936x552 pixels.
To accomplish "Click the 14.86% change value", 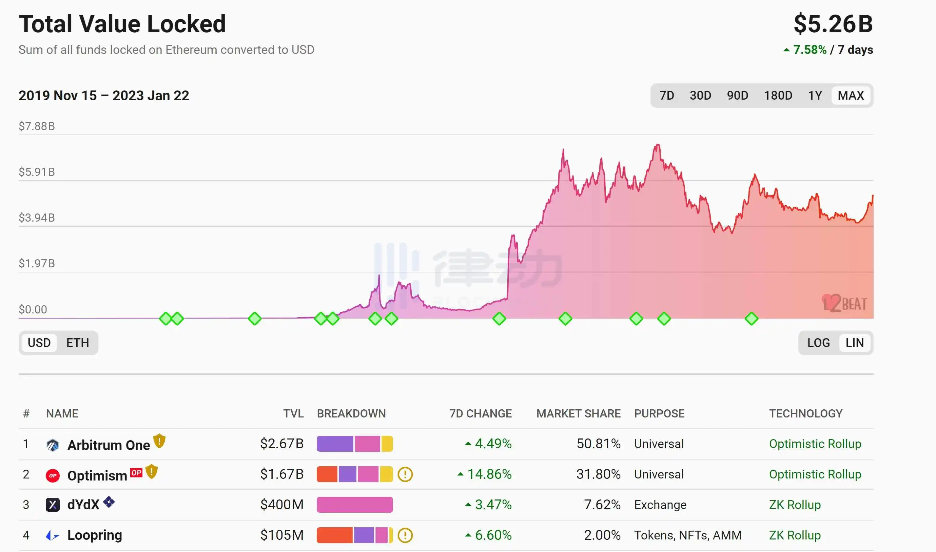I will [489, 474].
